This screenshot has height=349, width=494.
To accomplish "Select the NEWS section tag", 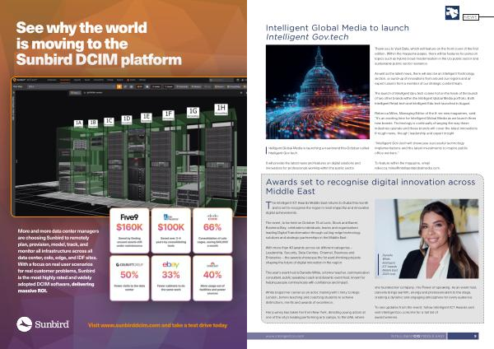I will pos(471,16).
